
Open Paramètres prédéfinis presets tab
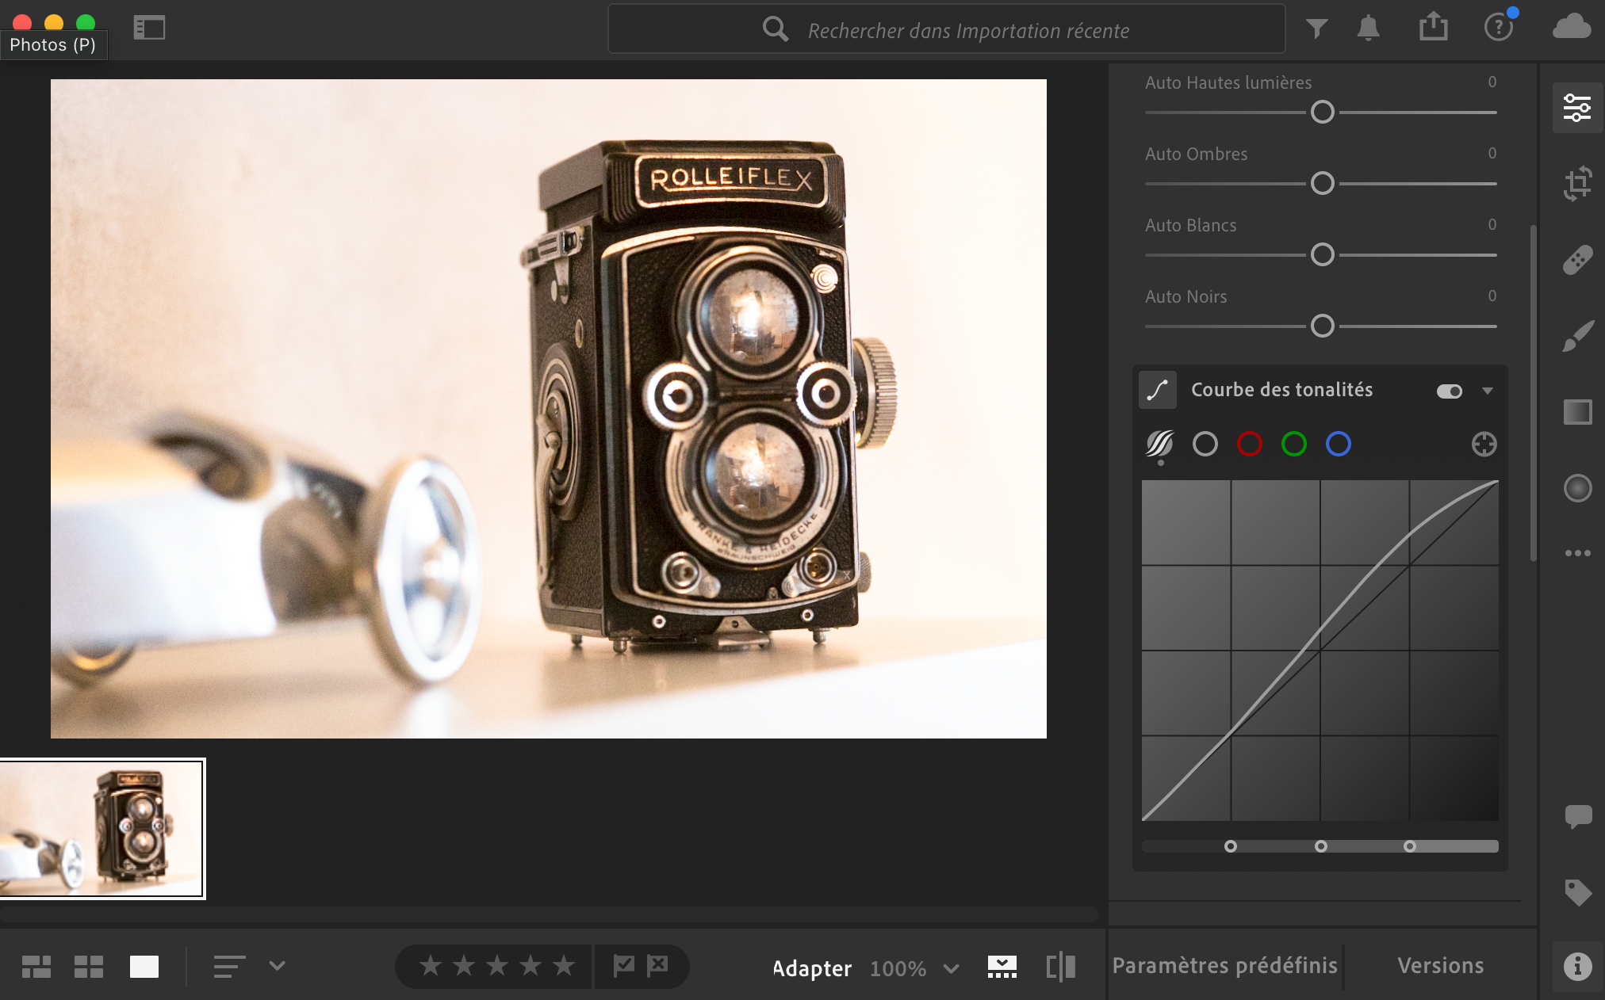pyautogui.click(x=1224, y=965)
